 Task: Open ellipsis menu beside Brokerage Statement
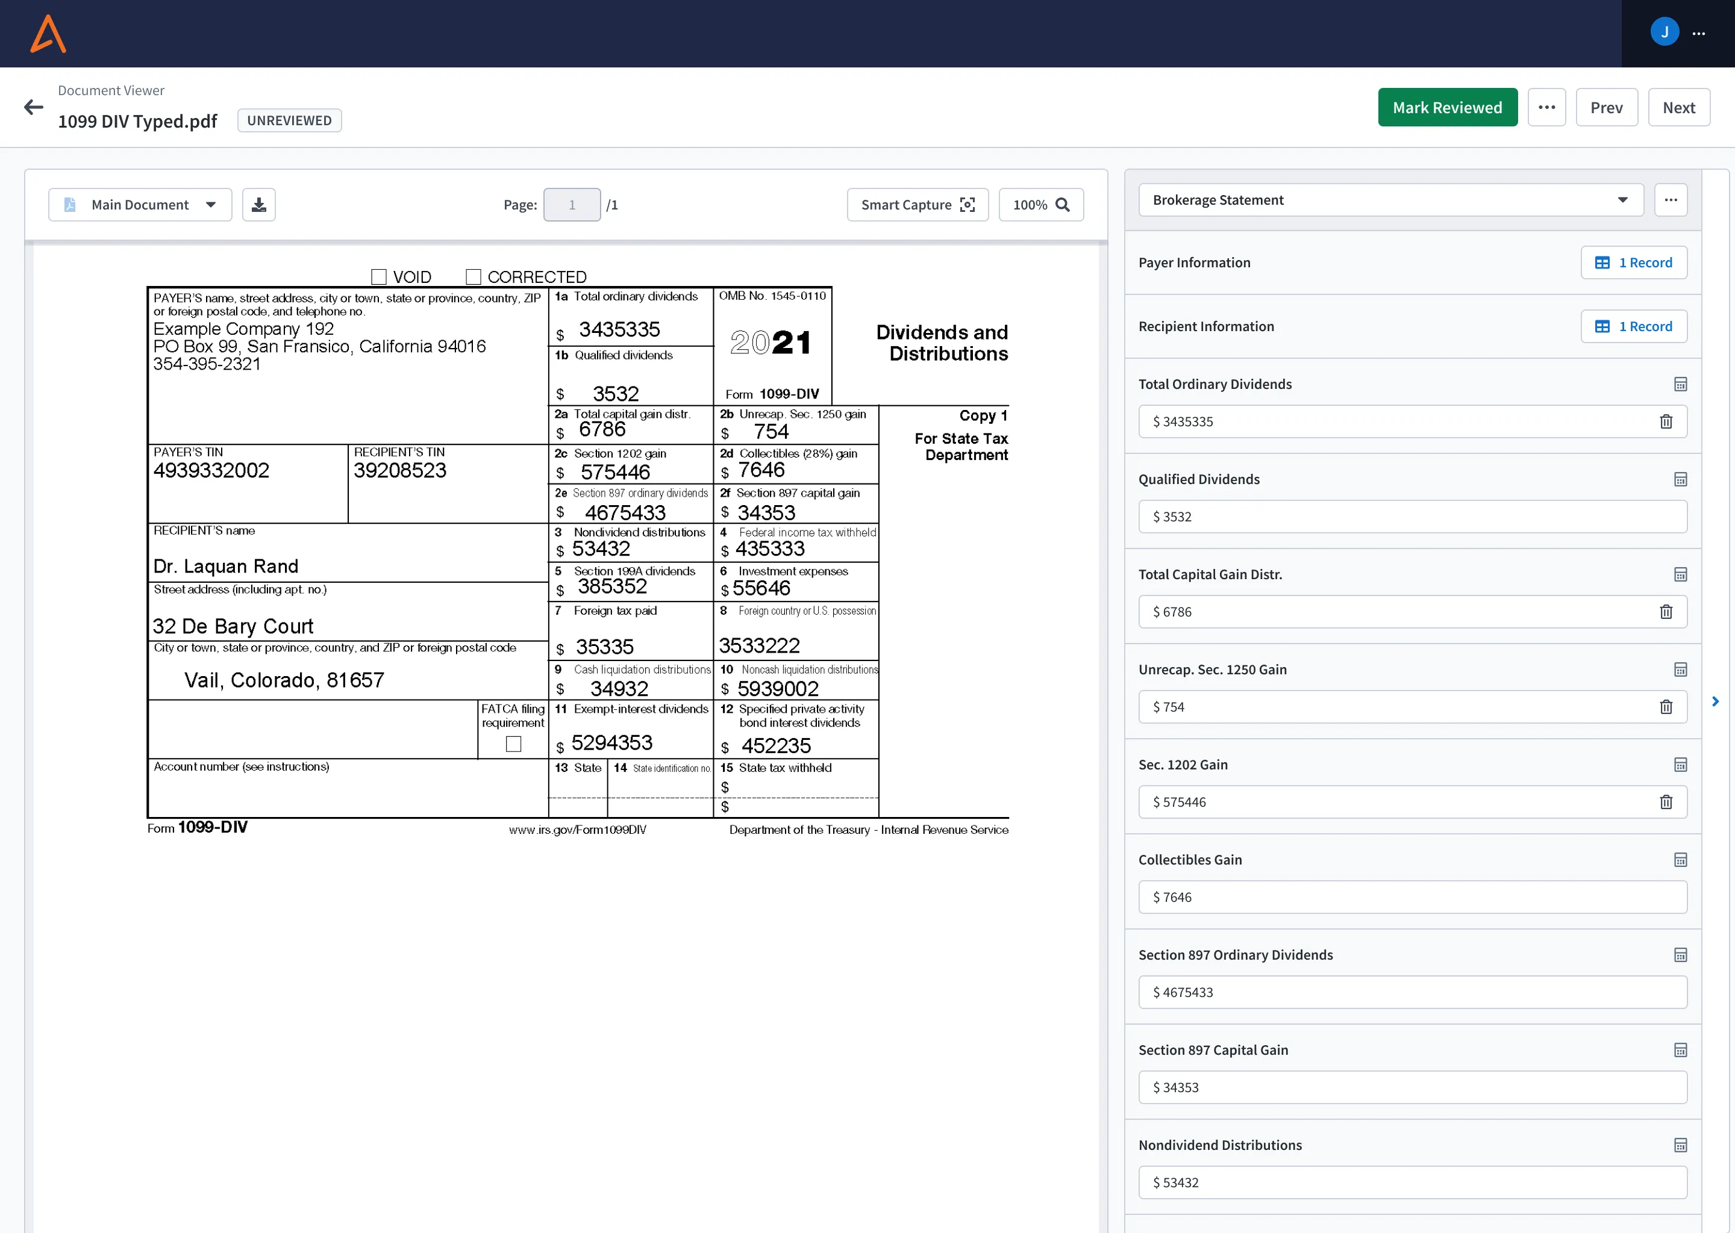1671,200
